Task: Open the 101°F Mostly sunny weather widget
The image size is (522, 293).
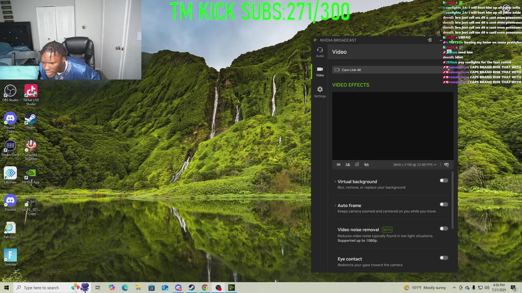Action: coord(425,288)
